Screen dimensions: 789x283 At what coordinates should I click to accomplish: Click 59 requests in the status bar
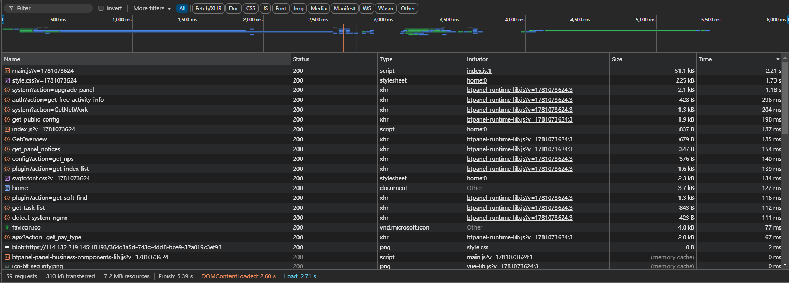click(22, 276)
